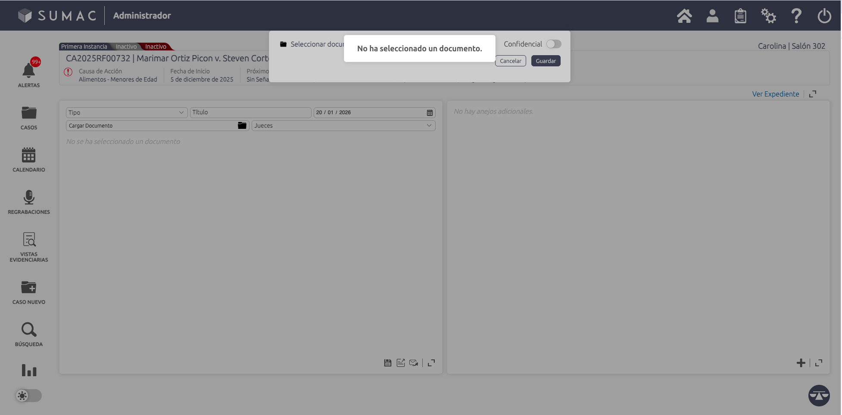Open Regrabaciones microphone section
Image resolution: width=842 pixels, height=415 pixels.
point(29,202)
